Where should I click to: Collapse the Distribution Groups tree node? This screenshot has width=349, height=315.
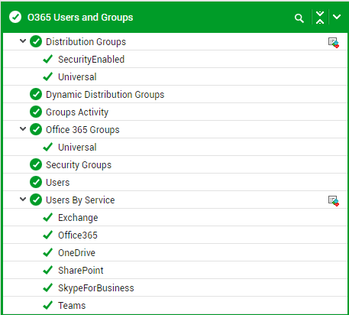point(23,41)
